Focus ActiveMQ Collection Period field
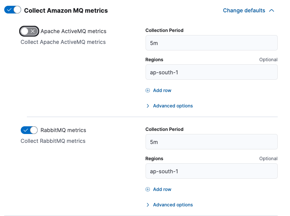The width and height of the screenshot is (290, 216). tap(211, 43)
